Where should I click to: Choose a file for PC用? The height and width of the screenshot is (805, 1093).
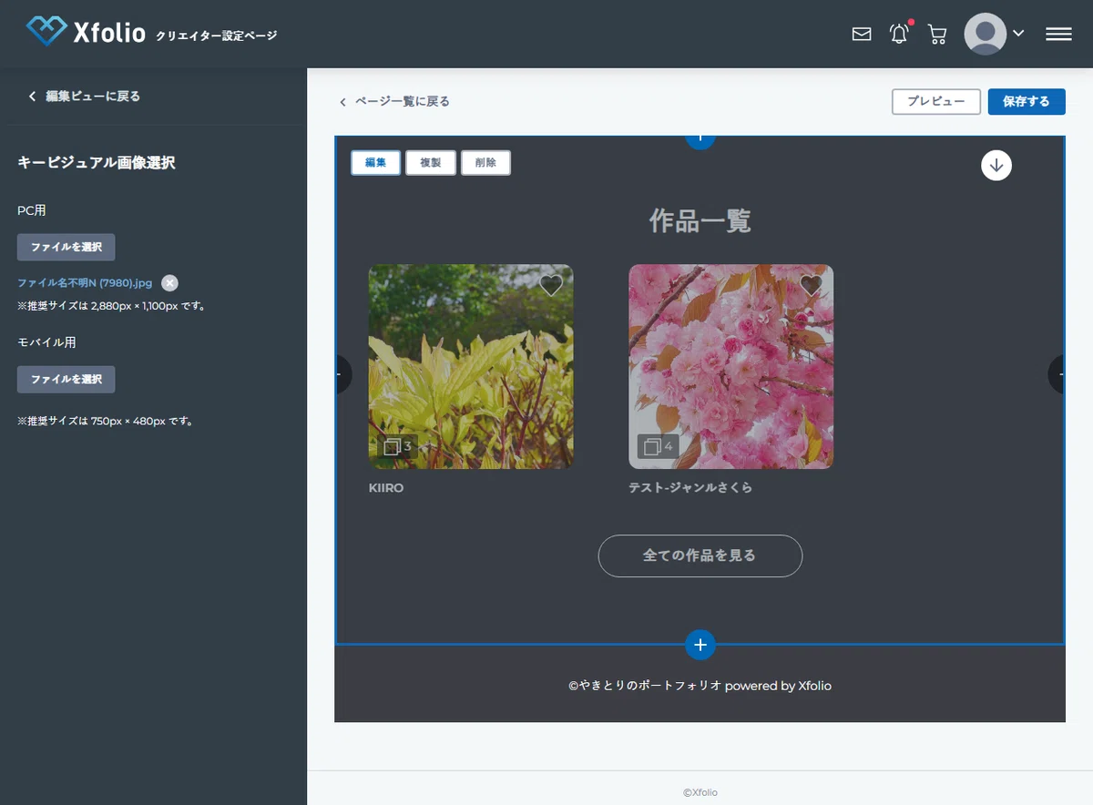66,247
